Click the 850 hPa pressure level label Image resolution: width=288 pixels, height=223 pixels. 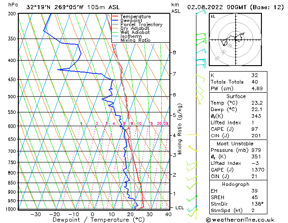(13, 183)
